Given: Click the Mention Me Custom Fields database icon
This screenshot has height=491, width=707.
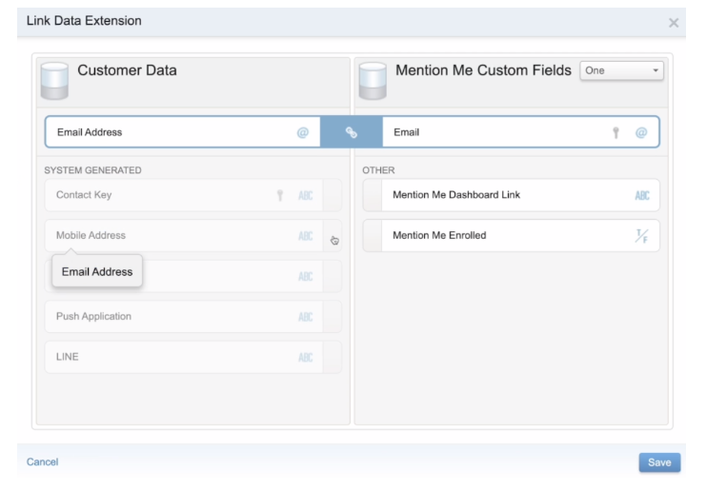Looking at the screenshot, I should tap(373, 81).
